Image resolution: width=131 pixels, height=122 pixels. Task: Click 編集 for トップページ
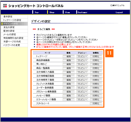(69, 56)
